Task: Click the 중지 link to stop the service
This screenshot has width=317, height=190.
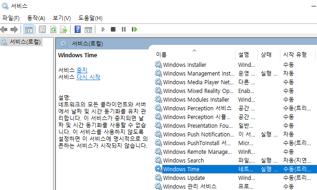Action: tap(82, 70)
